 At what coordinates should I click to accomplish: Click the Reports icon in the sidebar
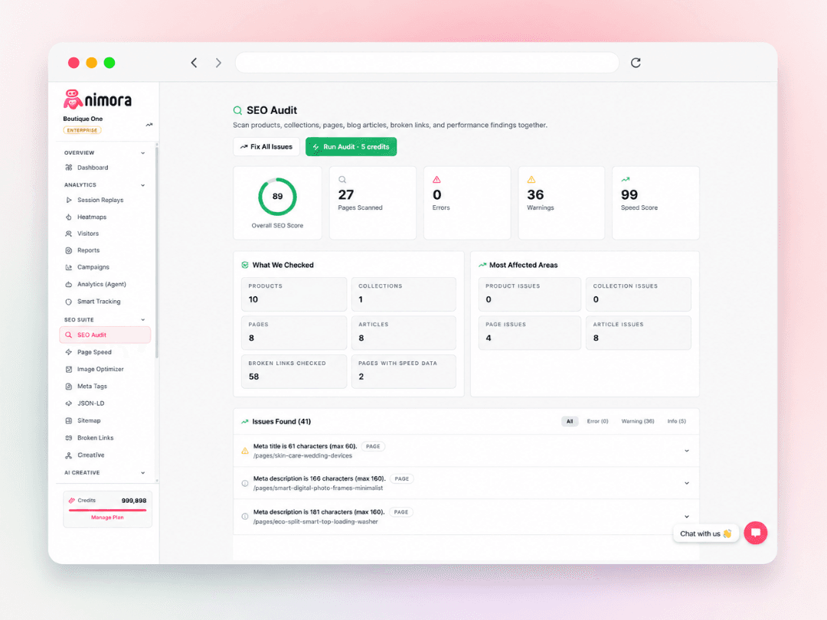click(x=69, y=250)
